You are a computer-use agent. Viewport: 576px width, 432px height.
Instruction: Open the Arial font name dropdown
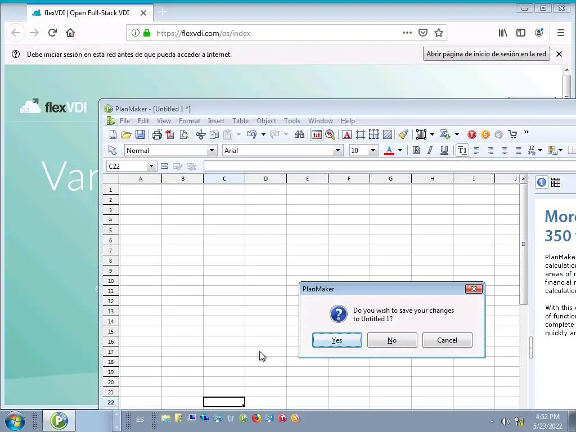point(337,151)
